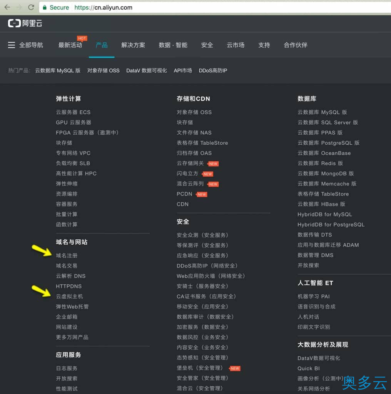
Task: Open the 支持 nav item
Action: tap(264, 45)
